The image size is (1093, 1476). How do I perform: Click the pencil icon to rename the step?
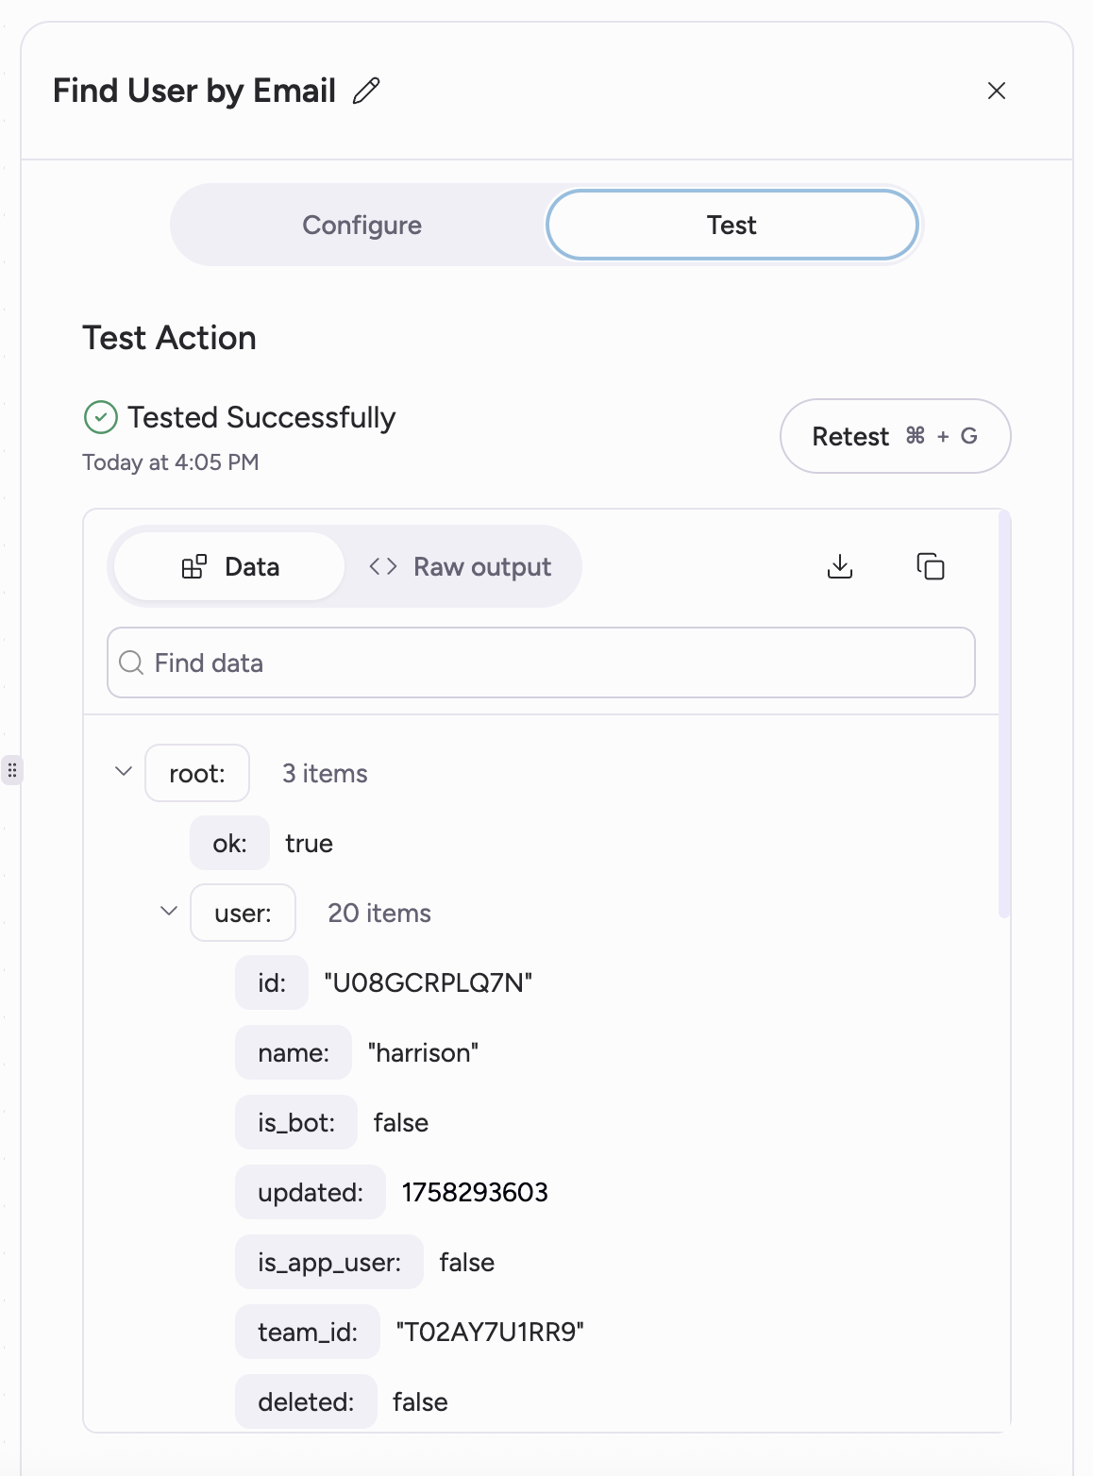click(366, 91)
